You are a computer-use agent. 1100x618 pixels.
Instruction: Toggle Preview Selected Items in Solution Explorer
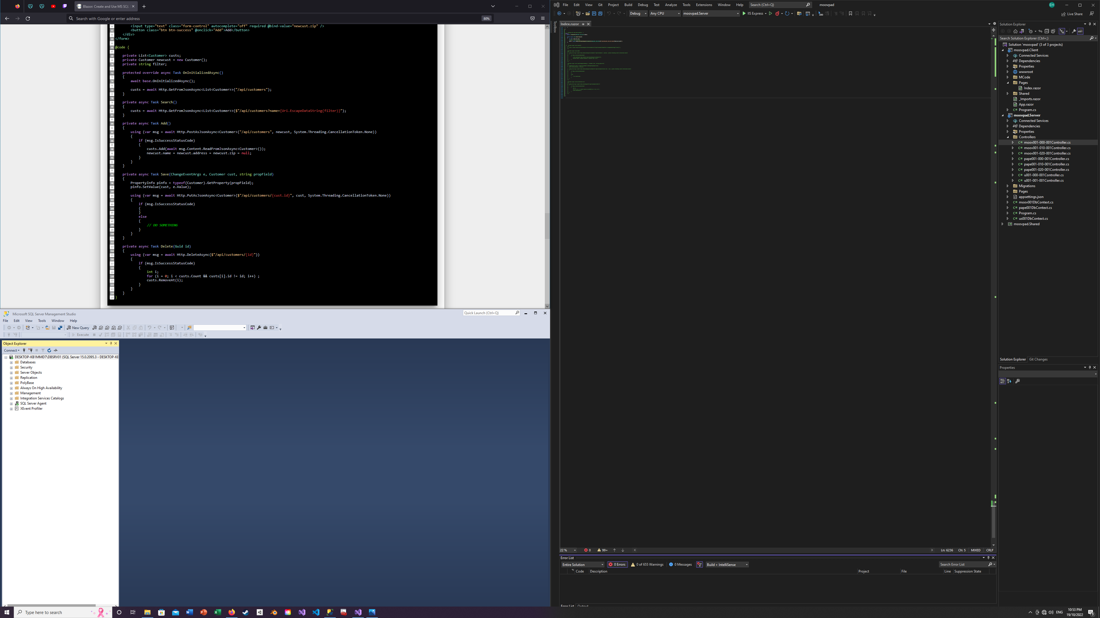(1080, 31)
